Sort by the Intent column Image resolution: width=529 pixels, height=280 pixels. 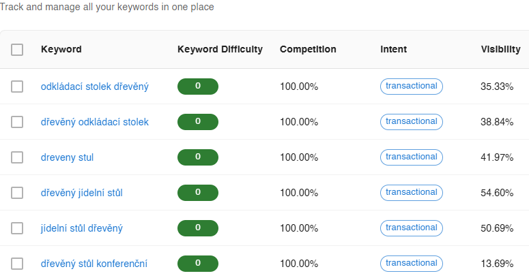pyautogui.click(x=394, y=50)
